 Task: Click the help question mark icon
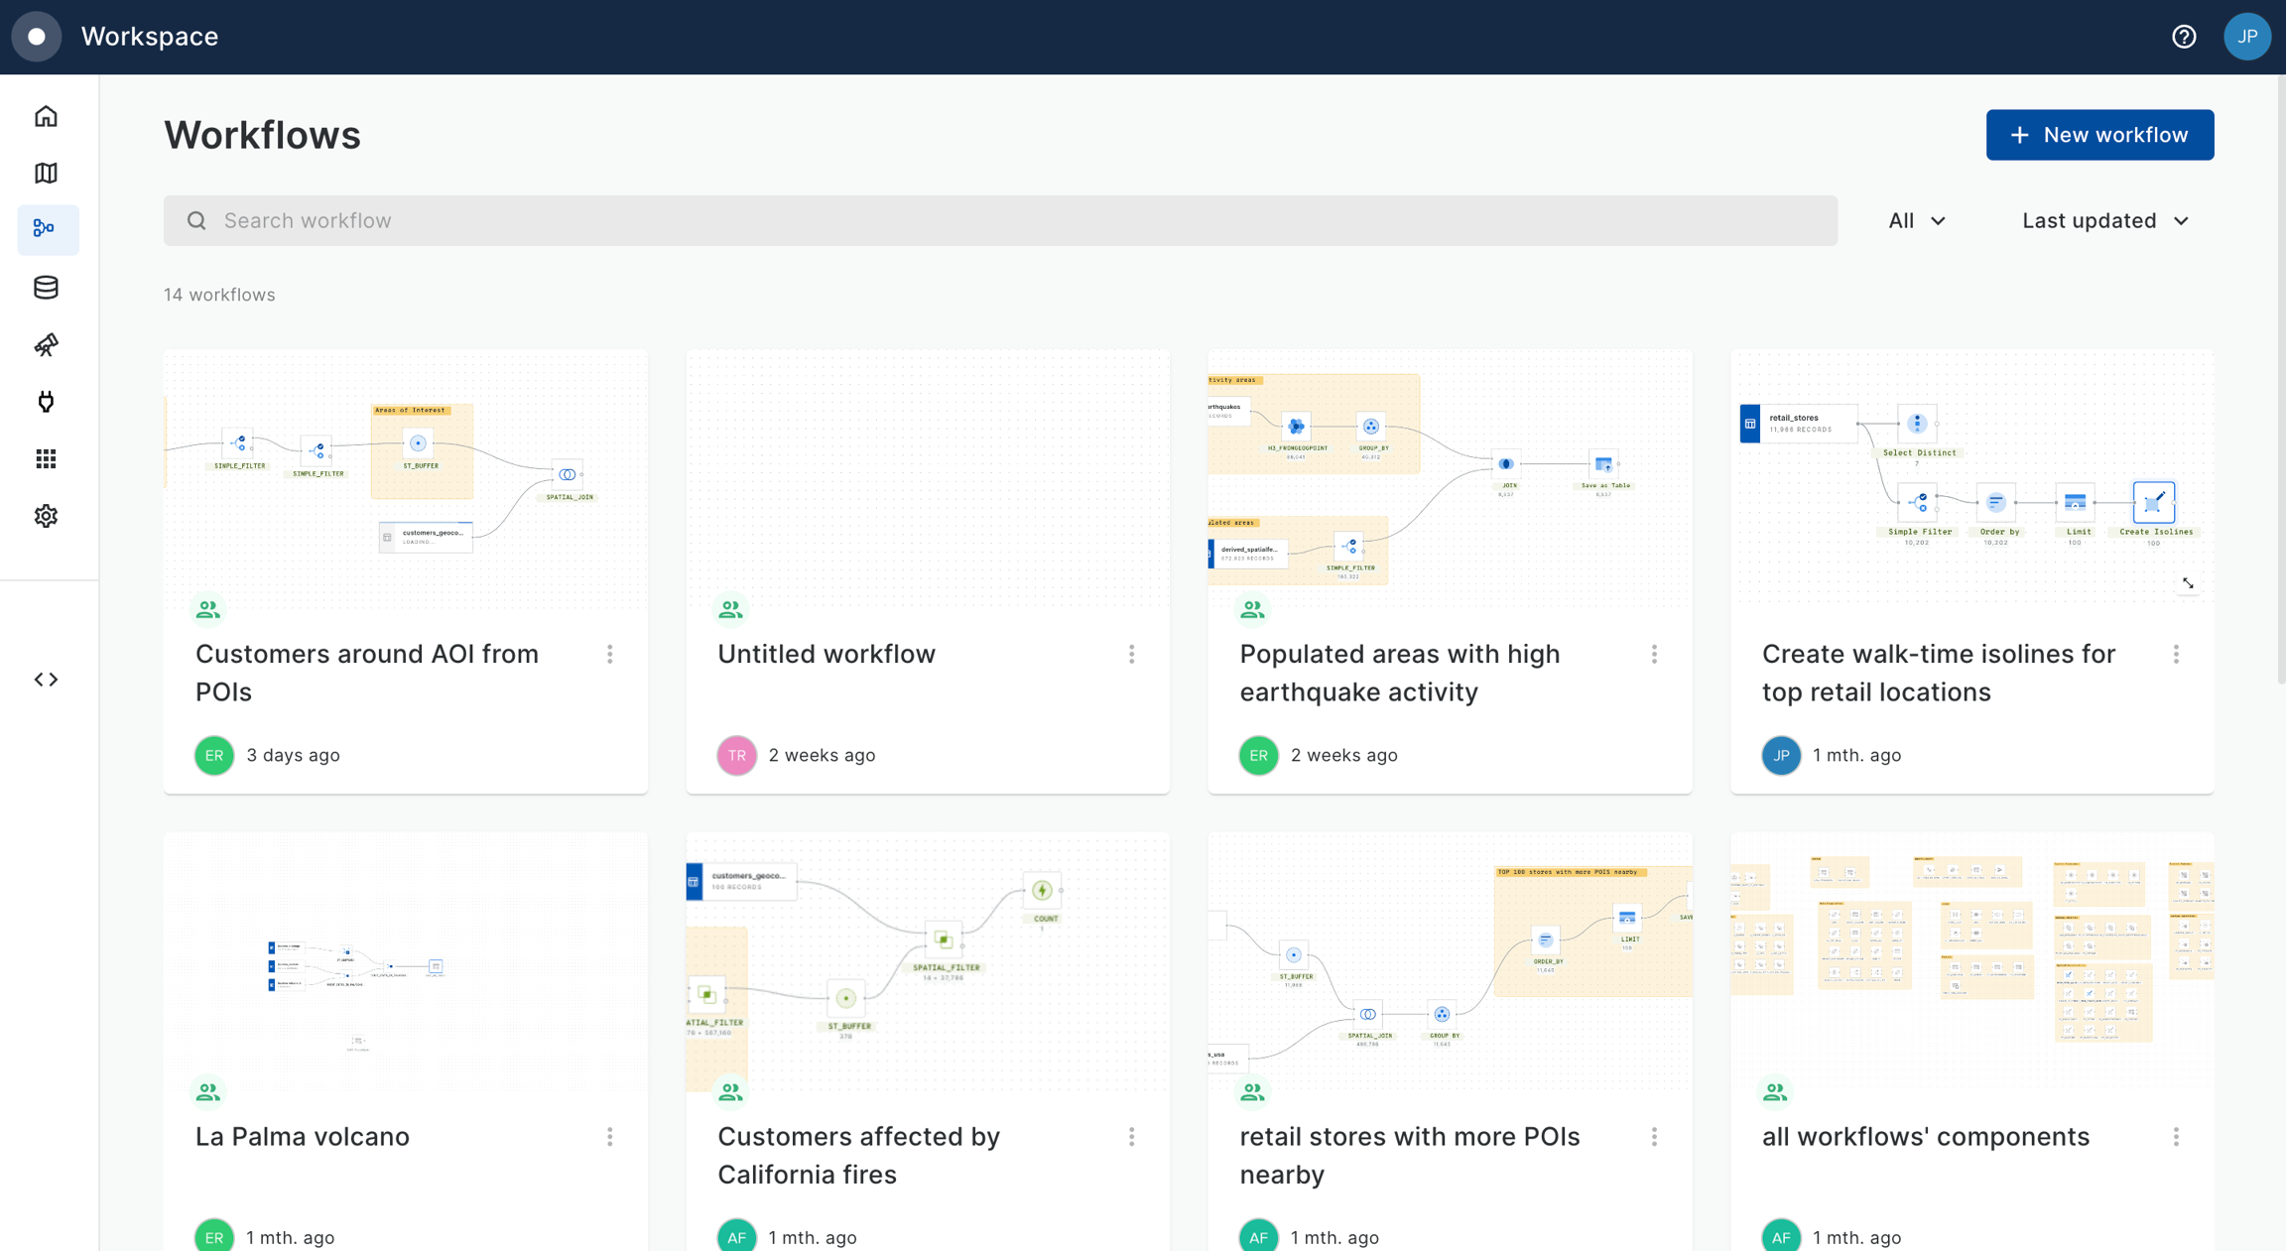2184,37
